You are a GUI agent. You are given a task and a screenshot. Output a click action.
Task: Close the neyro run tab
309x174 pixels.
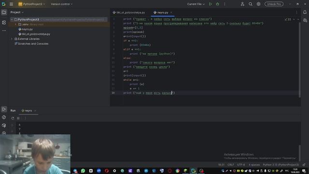coord(35,111)
